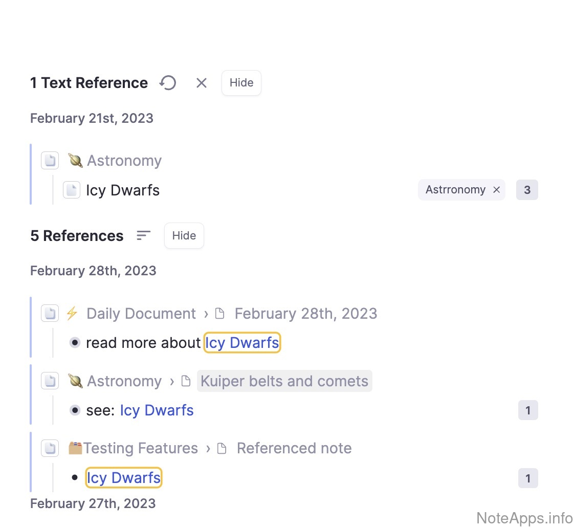Open the Icy Dwarfs text reference note
The height and width of the screenshot is (528, 574).
pos(123,190)
